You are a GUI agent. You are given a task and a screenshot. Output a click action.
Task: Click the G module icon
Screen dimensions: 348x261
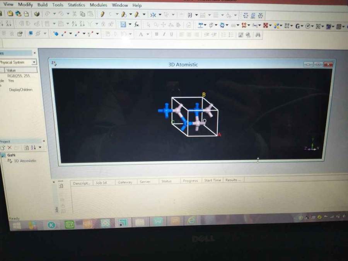[298, 26]
